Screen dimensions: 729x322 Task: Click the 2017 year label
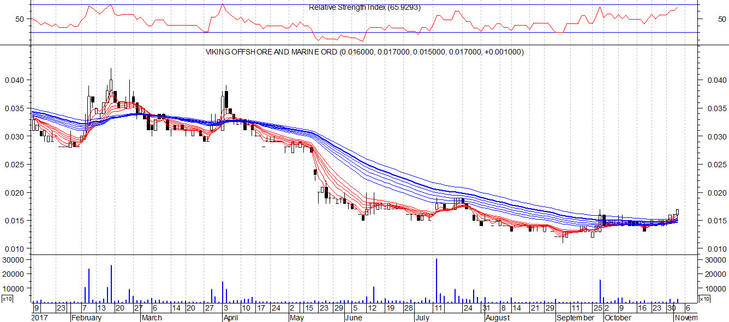(40, 318)
